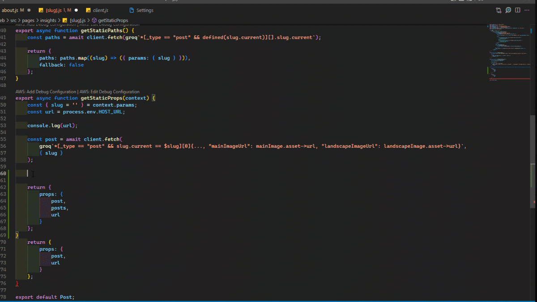Click 'context.params' on line 50
The width and height of the screenshot is (537, 302).
(x=113, y=105)
